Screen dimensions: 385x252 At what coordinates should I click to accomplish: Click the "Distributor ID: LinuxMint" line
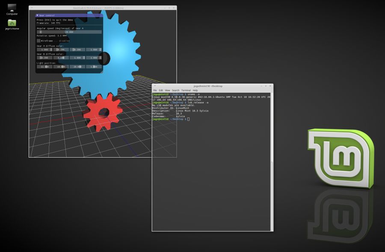pyautogui.click(x=171, y=108)
